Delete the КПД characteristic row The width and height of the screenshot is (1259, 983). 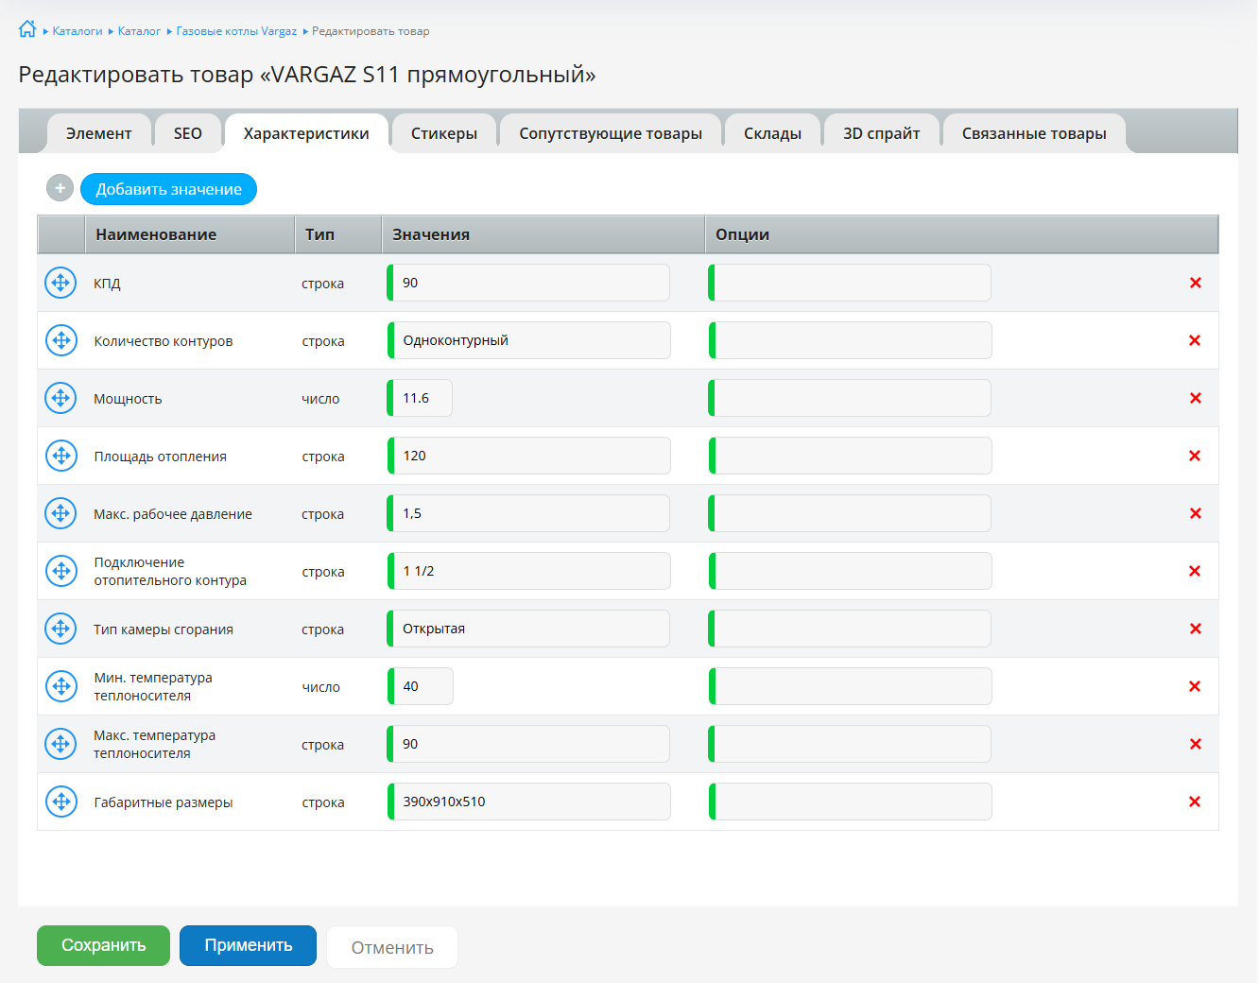tap(1195, 283)
